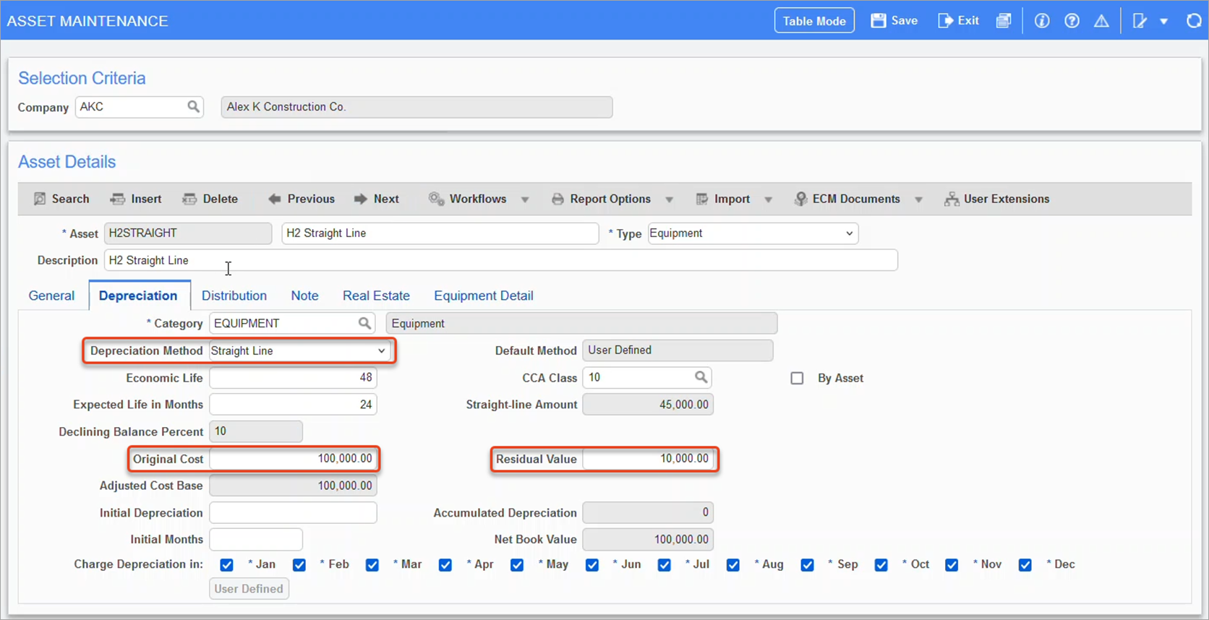1209x620 pixels.
Task: Uncheck Oct depreciation month
Action: pos(881,565)
